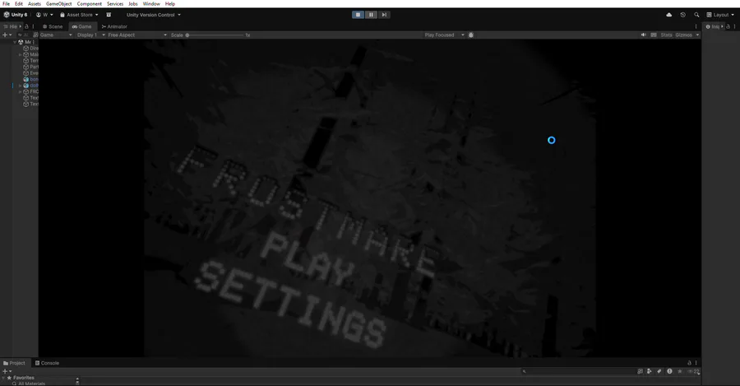The height and width of the screenshot is (386, 740).
Task: Advance one frame with Step button
Action: pos(384,15)
